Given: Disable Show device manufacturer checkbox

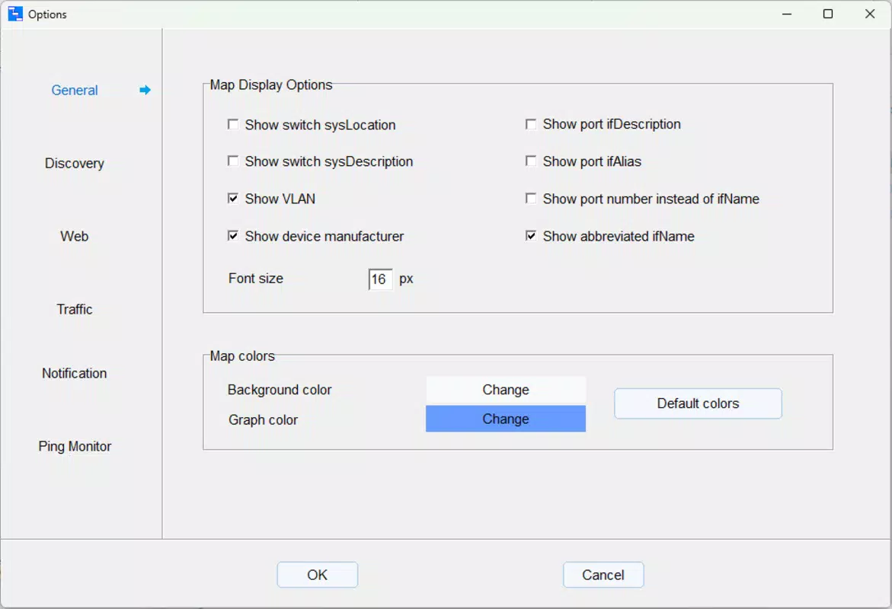Looking at the screenshot, I should 232,235.
